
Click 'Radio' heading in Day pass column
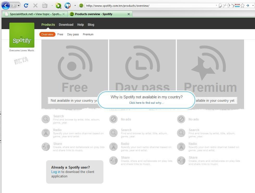[x=125, y=144]
